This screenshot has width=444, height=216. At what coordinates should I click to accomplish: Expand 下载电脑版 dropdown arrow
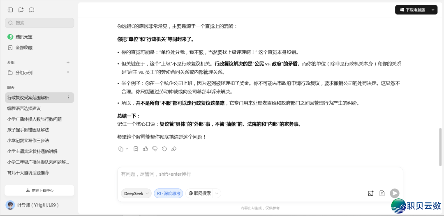(433, 9)
